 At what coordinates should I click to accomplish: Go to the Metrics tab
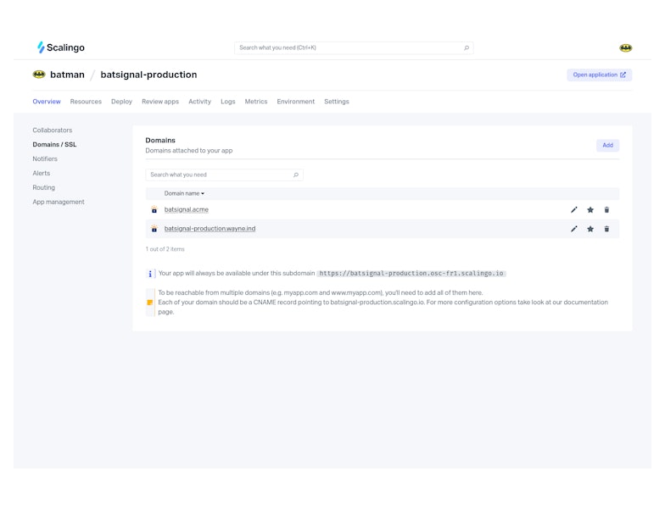click(256, 102)
